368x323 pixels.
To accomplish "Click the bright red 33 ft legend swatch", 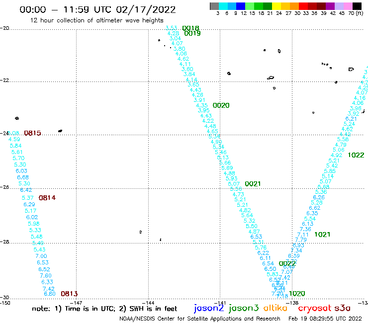I will [x=303, y=6].
